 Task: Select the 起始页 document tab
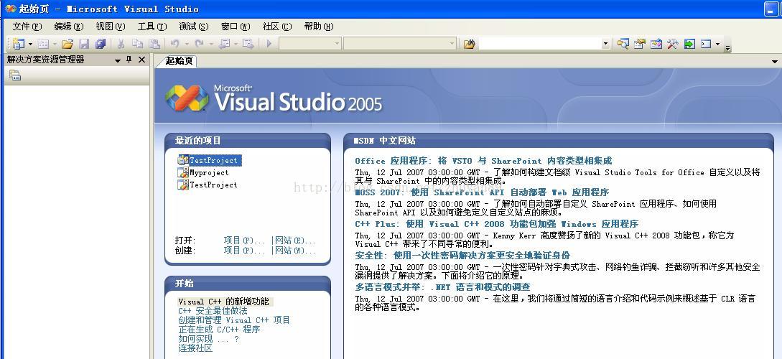179,61
